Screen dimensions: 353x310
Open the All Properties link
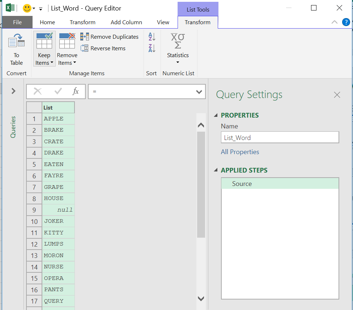pos(240,152)
